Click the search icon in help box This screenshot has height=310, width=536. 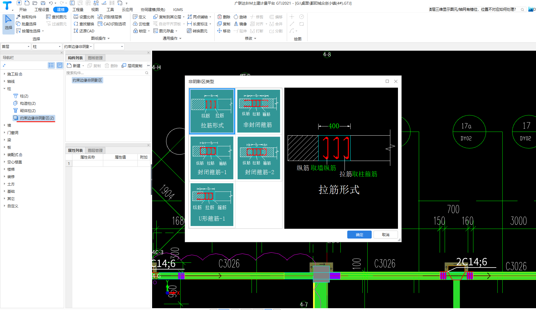522,9
